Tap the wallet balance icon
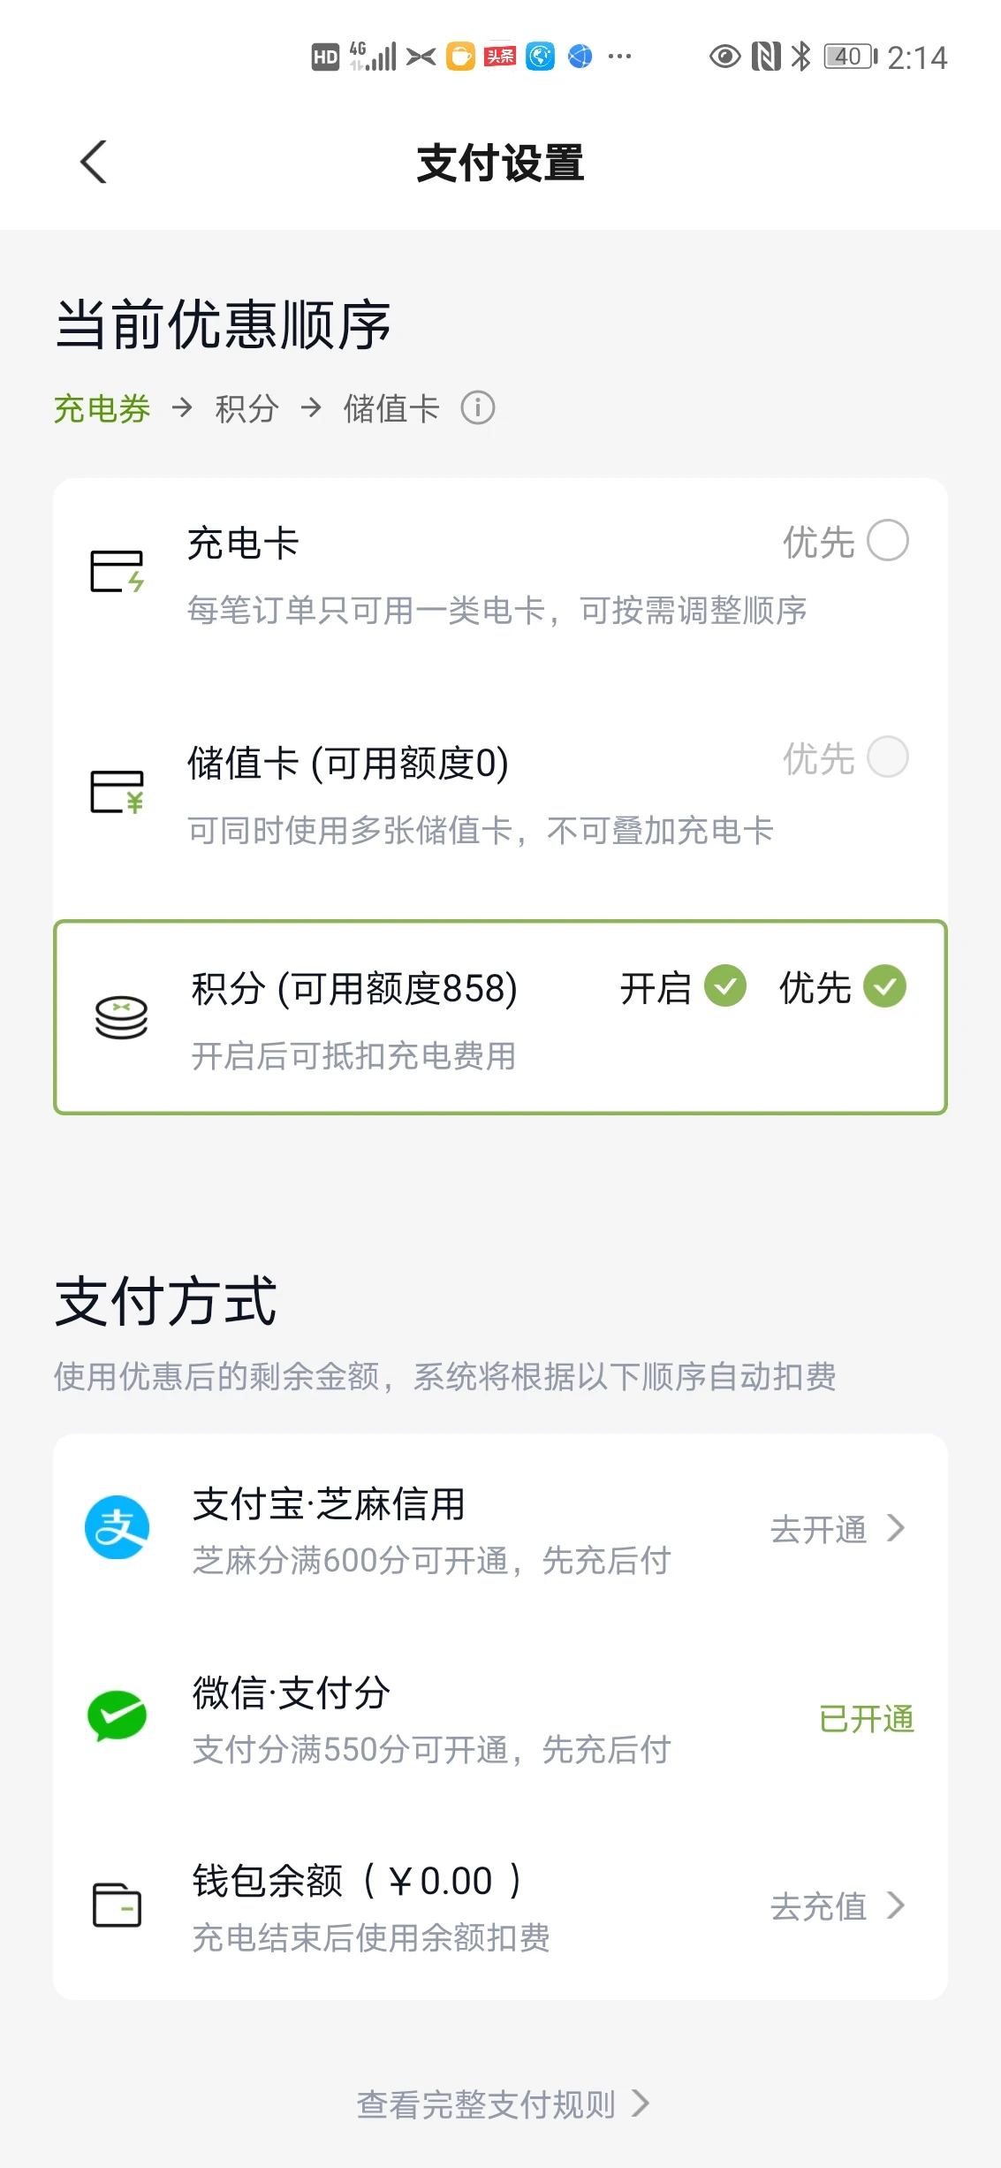 coord(118,1905)
